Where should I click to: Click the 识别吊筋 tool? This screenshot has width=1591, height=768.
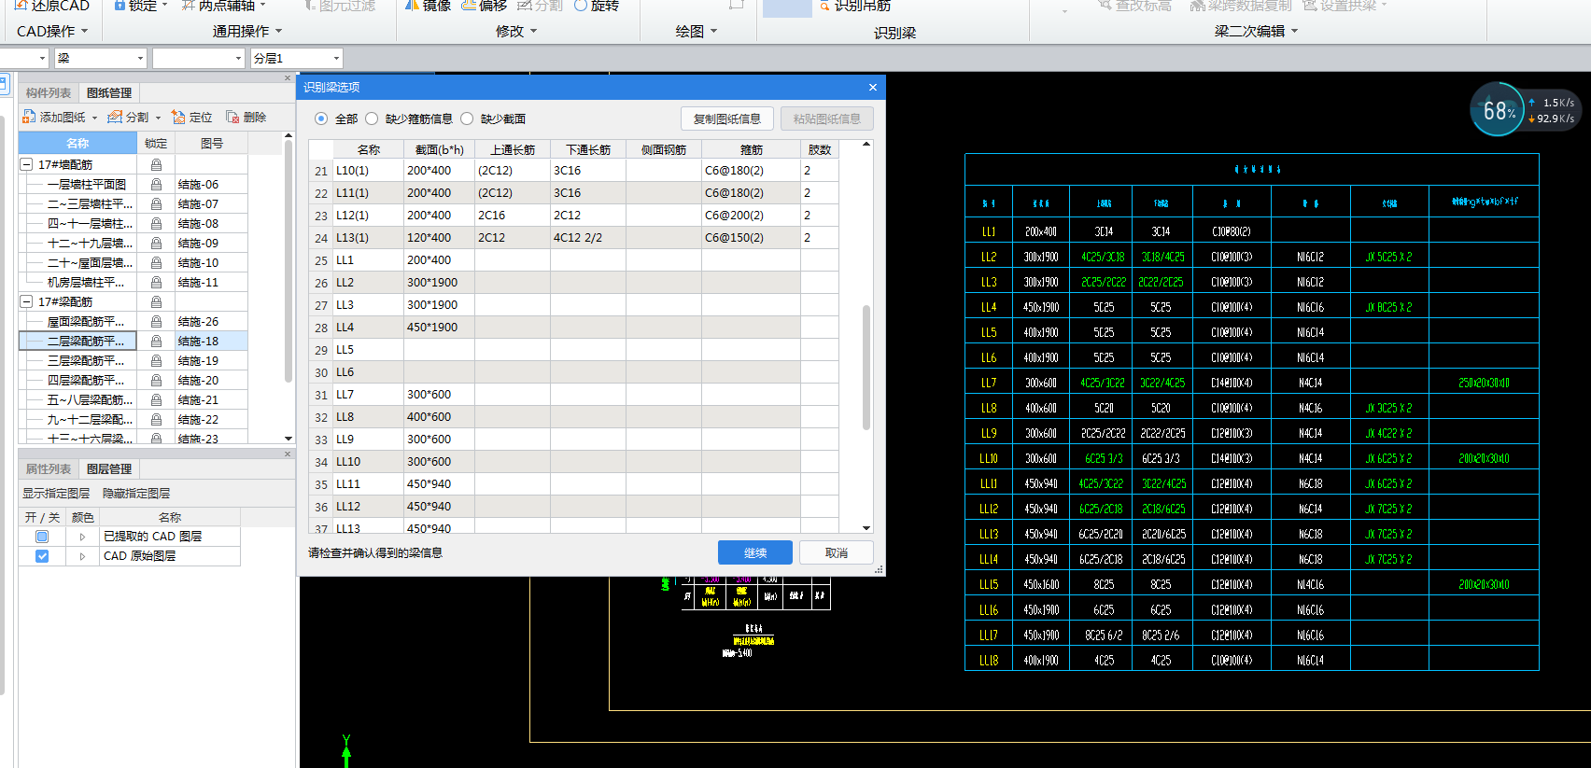853,6
